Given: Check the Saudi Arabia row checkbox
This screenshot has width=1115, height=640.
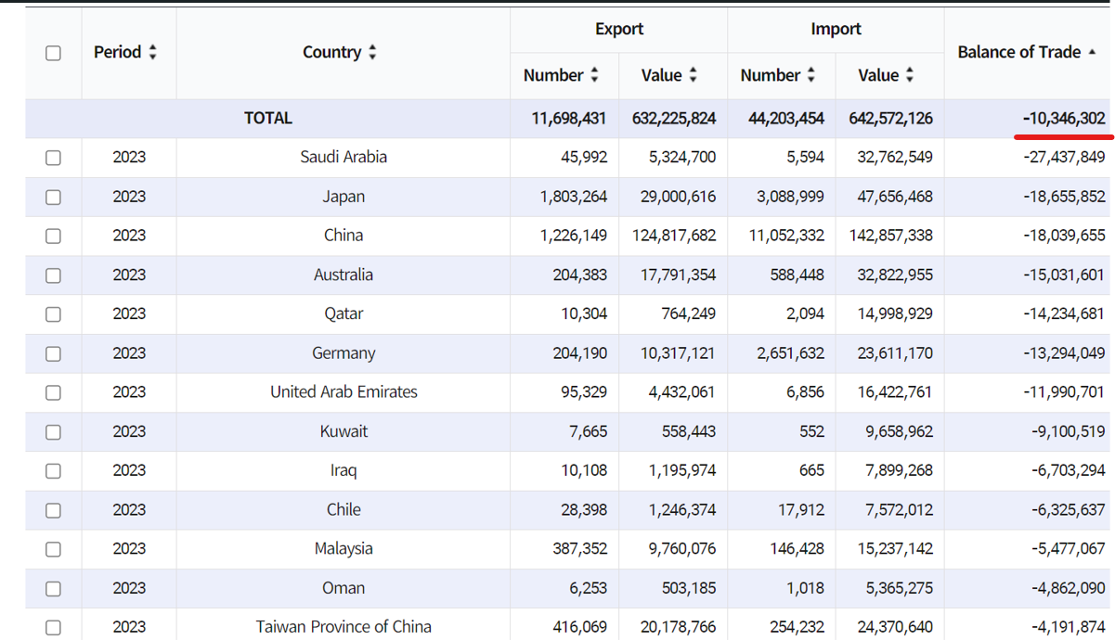Looking at the screenshot, I should pos(54,158).
